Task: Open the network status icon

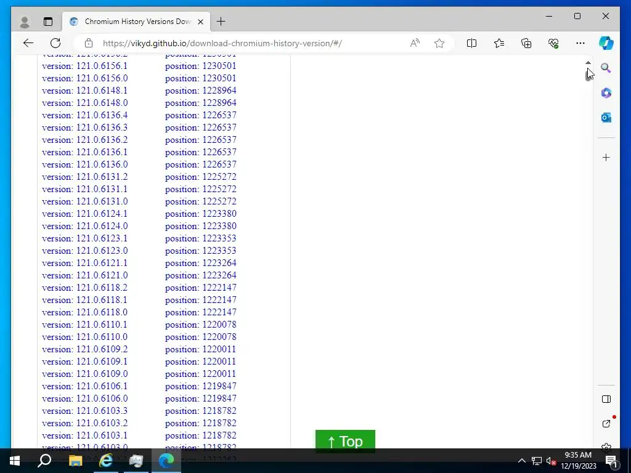Action: click(537, 461)
